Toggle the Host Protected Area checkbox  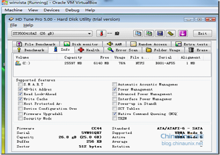(x=20, y=104)
